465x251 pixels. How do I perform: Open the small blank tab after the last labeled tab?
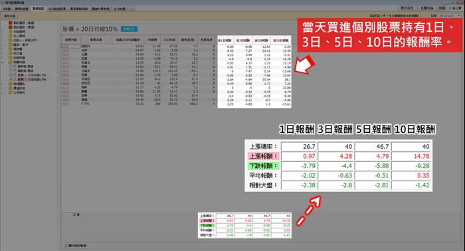click(132, 9)
